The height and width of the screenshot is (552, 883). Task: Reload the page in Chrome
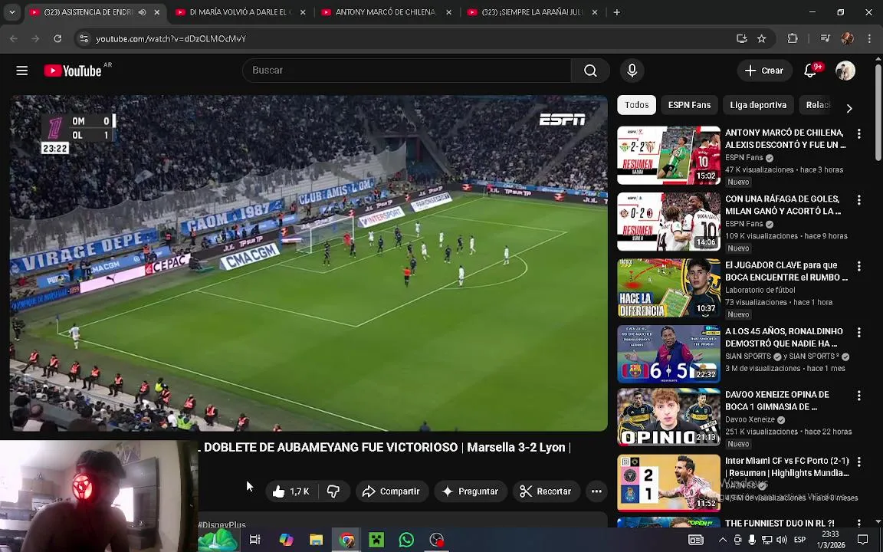point(57,38)
